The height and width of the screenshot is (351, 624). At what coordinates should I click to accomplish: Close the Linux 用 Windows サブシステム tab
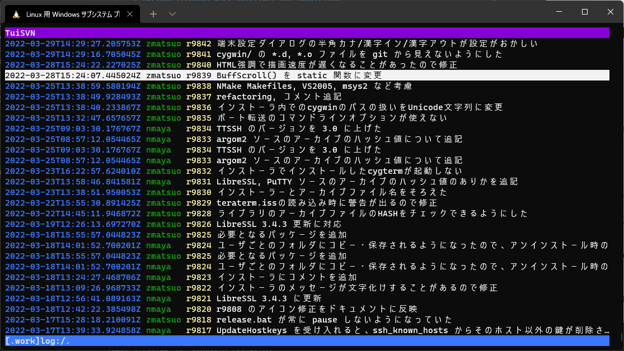(x=130, y=14)
